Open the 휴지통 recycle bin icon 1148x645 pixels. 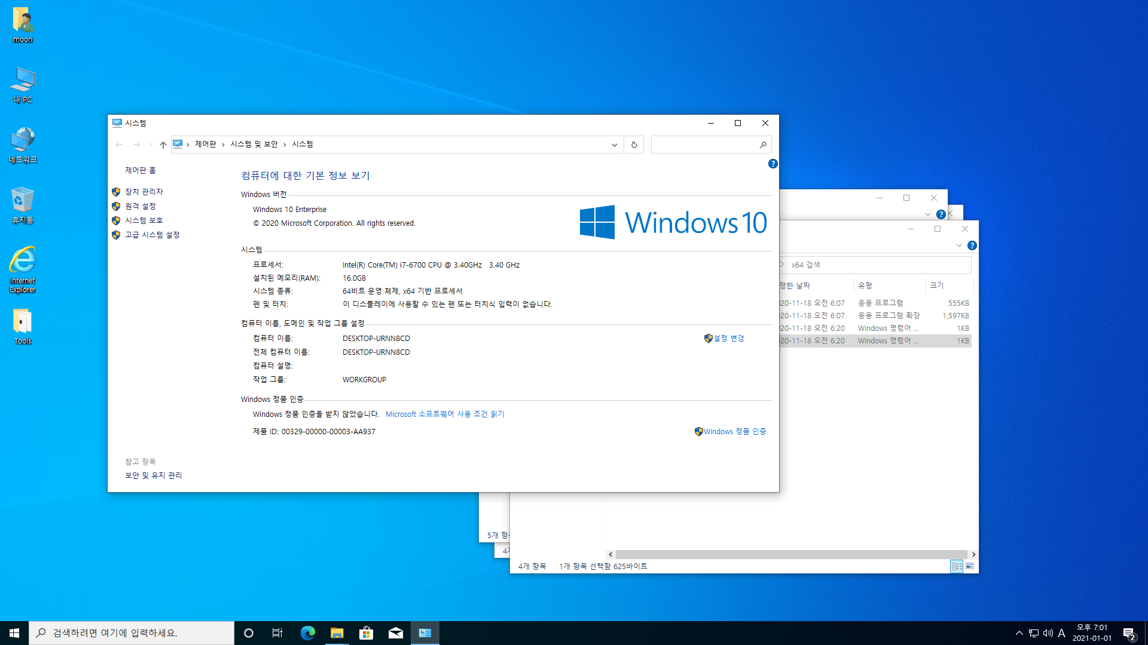(23, 205)
